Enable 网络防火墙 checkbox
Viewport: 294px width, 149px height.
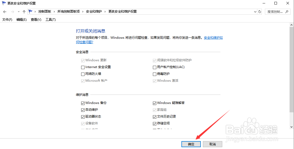(x=83, y=74)
